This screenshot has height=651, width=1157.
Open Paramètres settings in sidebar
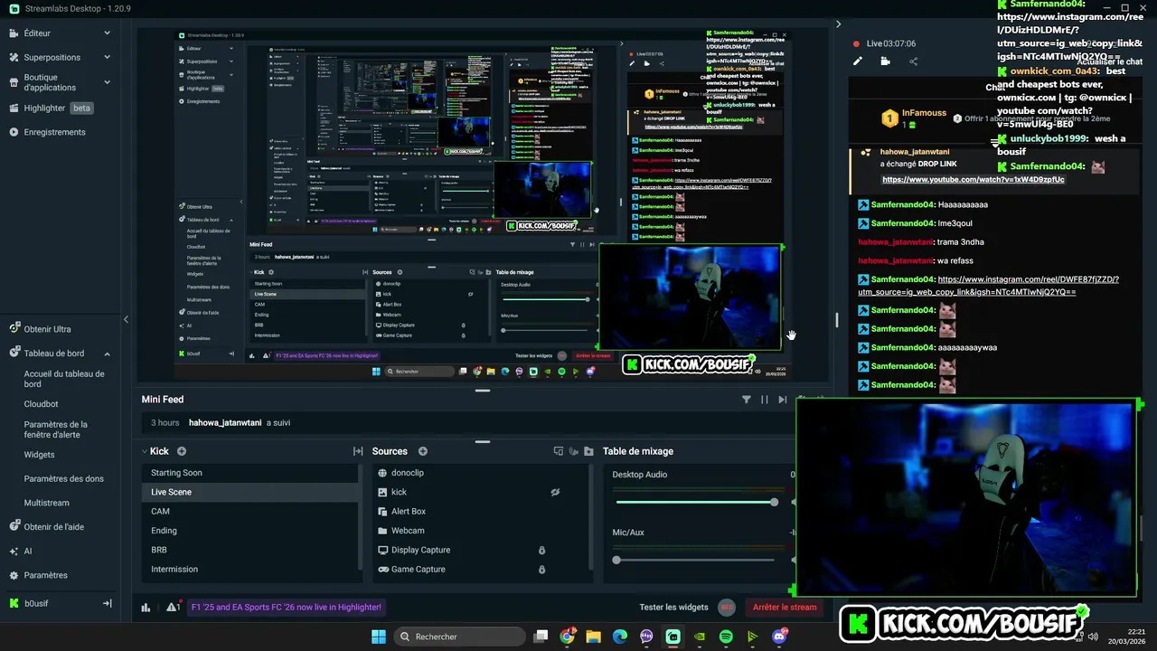[x=38, y=575]
